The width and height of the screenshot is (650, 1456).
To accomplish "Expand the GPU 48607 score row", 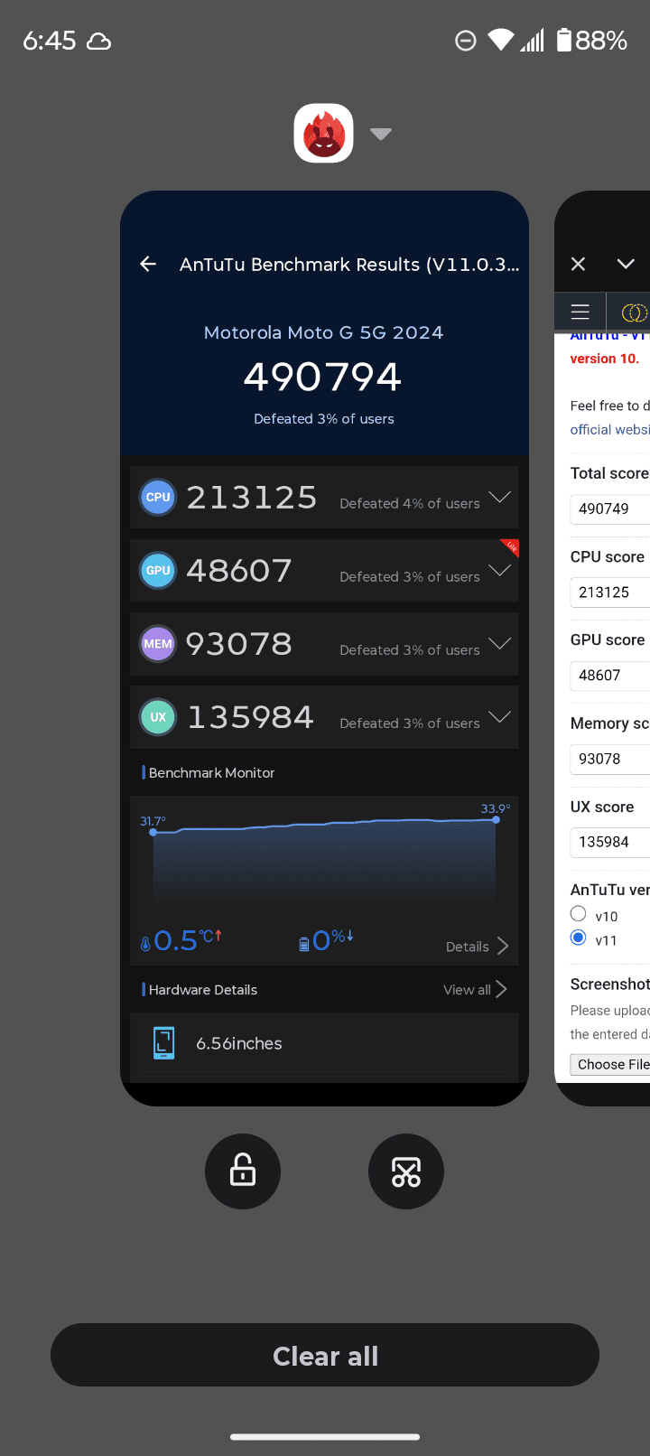I will (x=499, y=570).
